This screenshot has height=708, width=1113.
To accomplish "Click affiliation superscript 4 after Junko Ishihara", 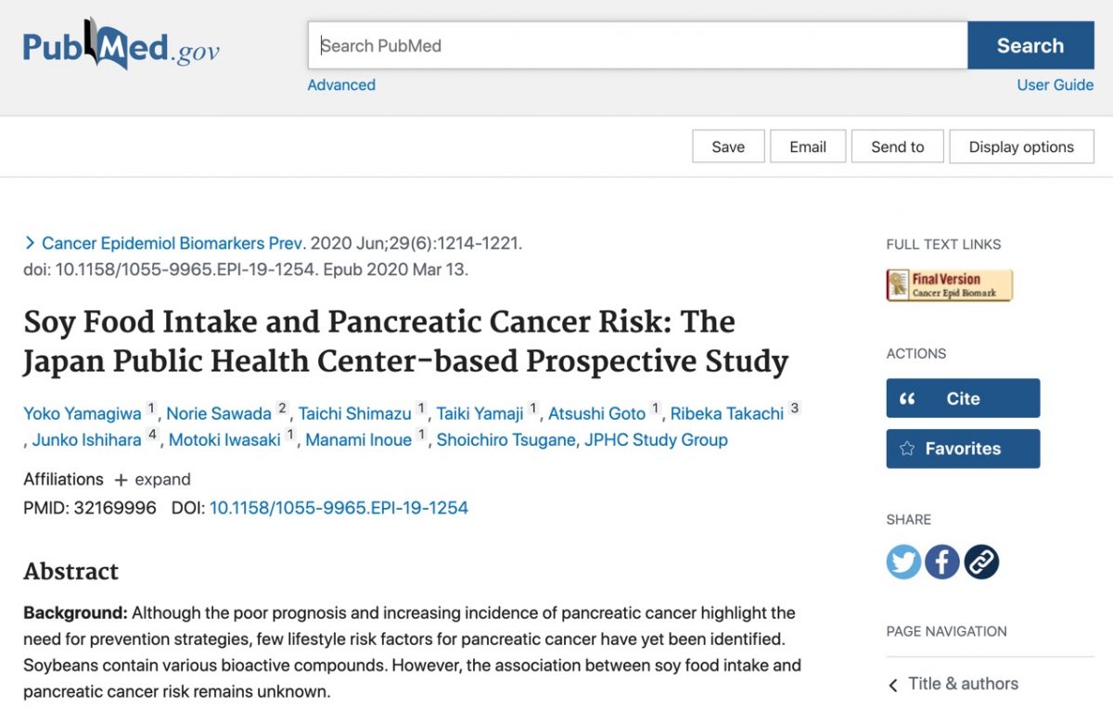I will click(x=152, y=436).
